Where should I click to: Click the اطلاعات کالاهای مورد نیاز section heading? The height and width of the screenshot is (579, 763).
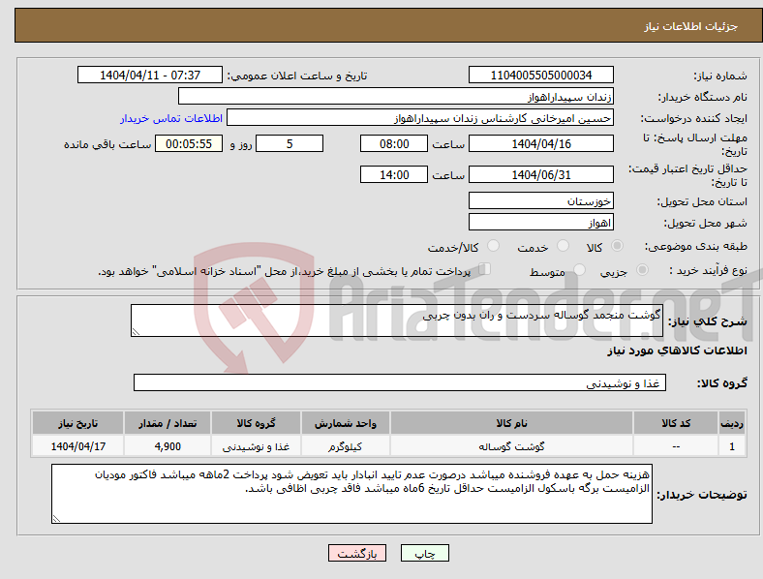click(x=677, y=350)
